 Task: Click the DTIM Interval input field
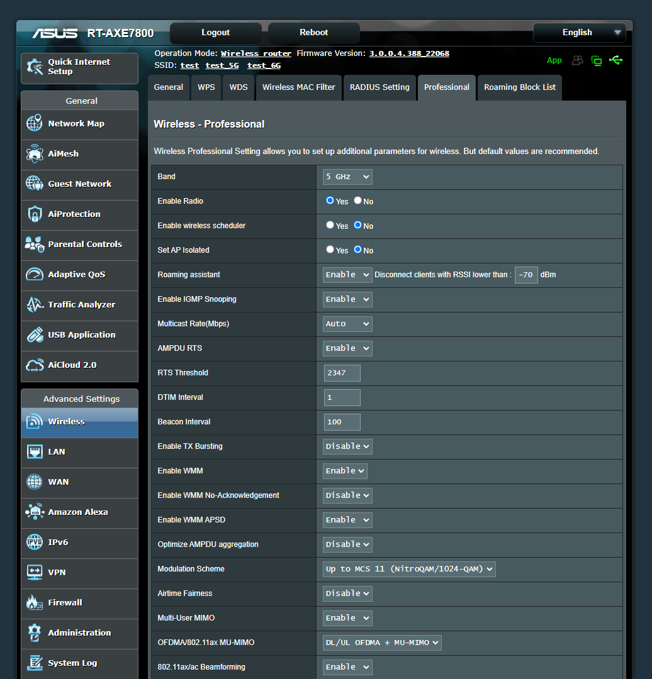[x=342, y=397]
